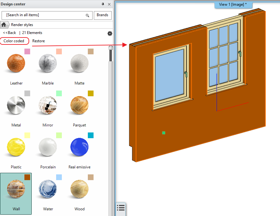Image resolution: width=280 pixels, height=216 pixels.
Task: Click the Design center panel title
Action: click(x=13, y=4)
